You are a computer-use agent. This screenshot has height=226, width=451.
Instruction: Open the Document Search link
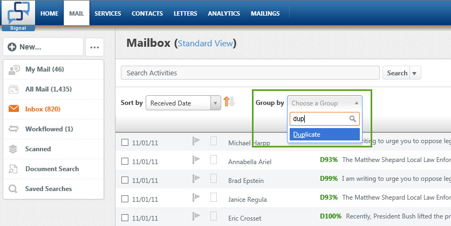tap(53, 169)
